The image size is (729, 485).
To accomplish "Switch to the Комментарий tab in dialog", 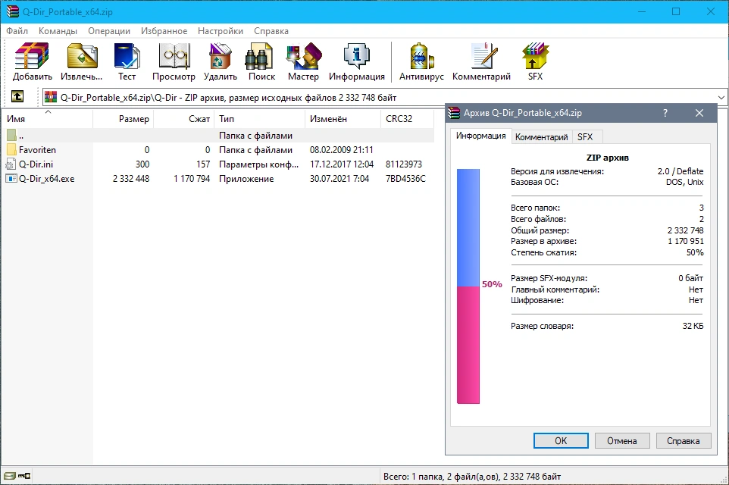I will [x=542, y=137].
